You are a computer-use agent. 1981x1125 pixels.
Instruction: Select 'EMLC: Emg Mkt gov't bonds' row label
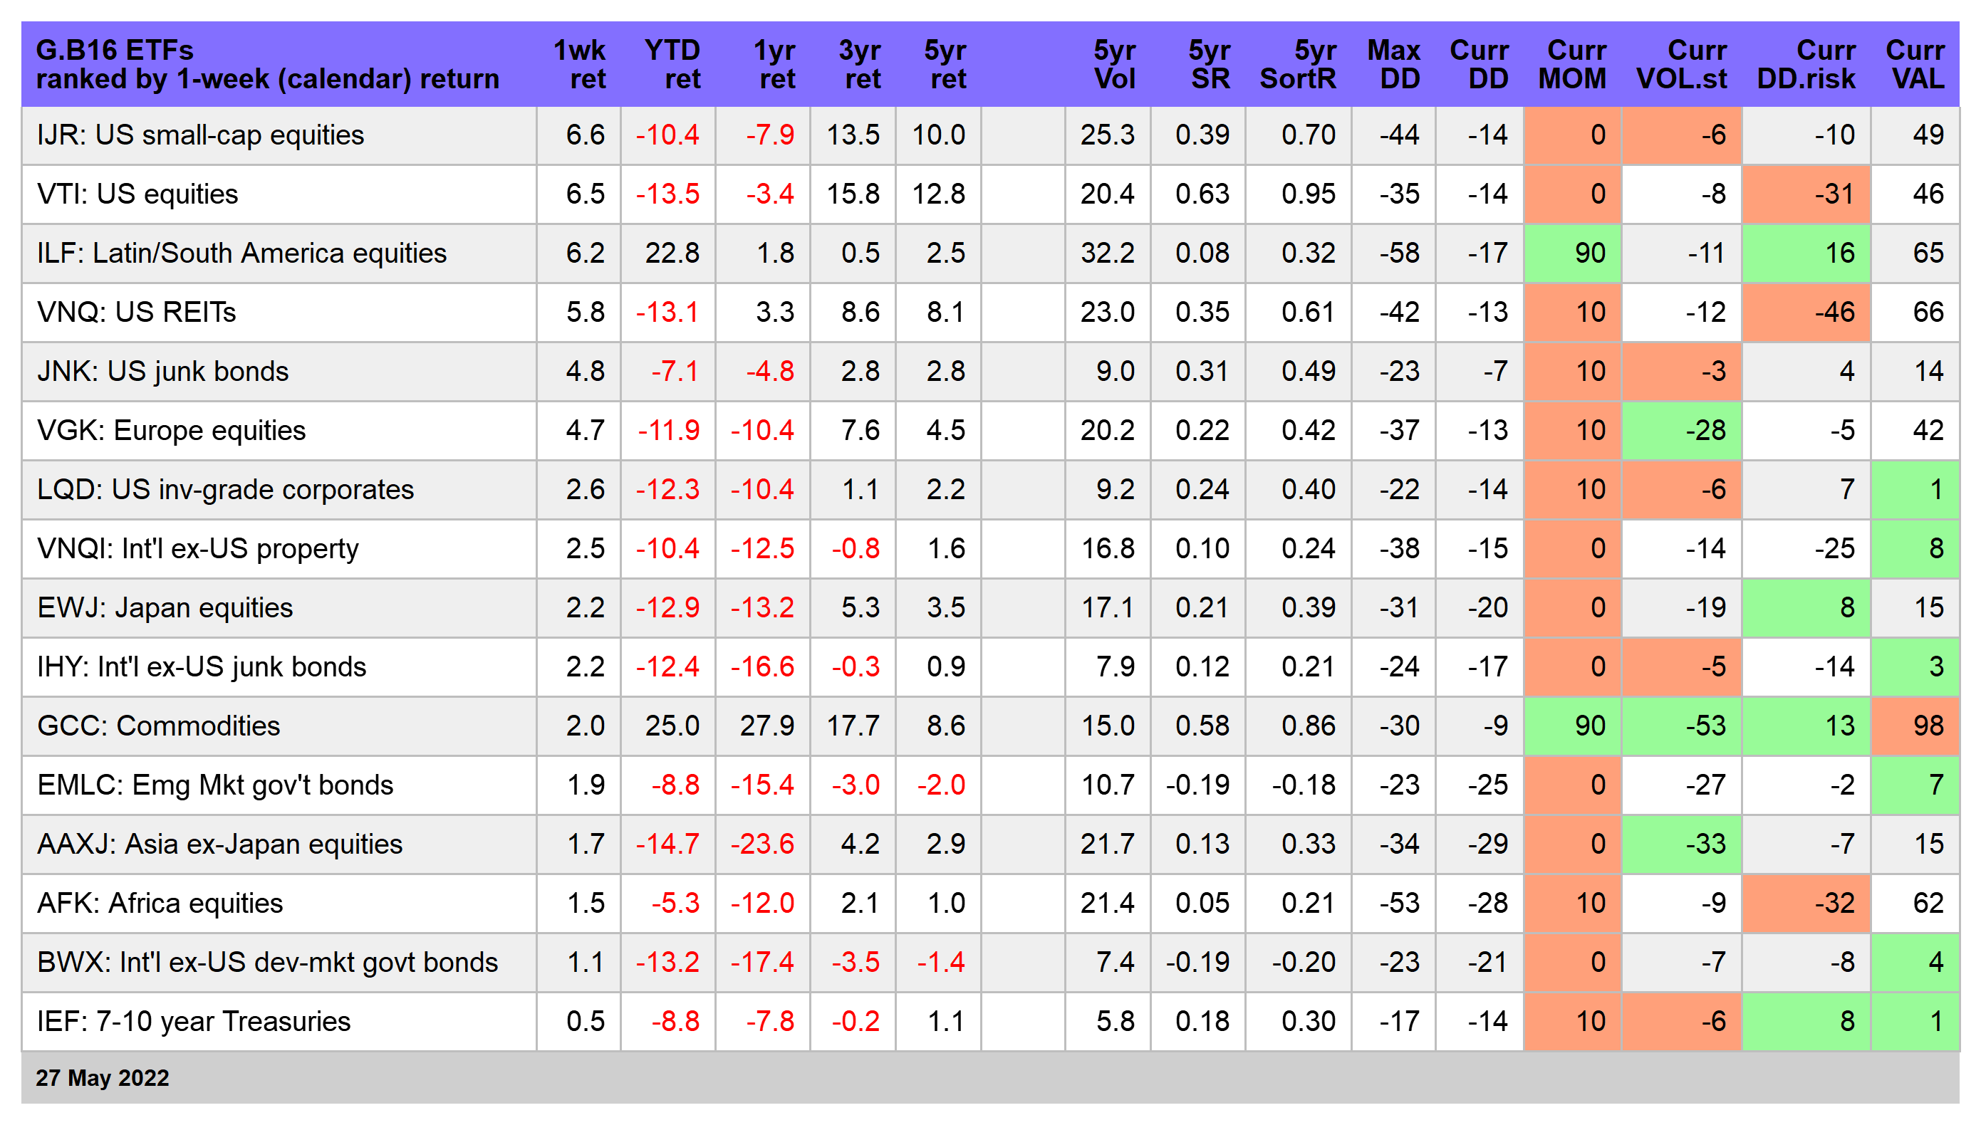tap(215, 785)
